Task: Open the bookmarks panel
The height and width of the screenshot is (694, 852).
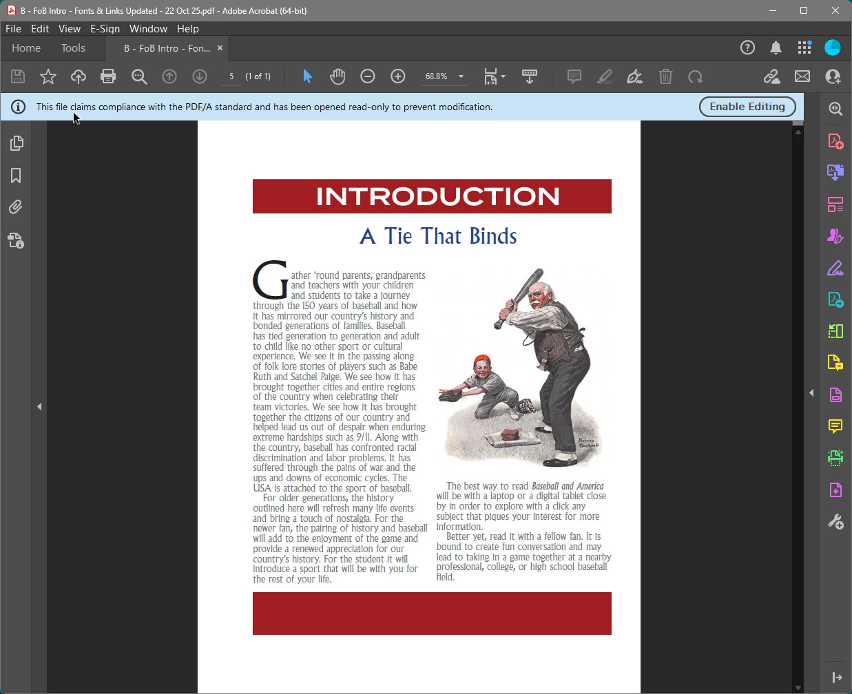Action: coord(16,176)
